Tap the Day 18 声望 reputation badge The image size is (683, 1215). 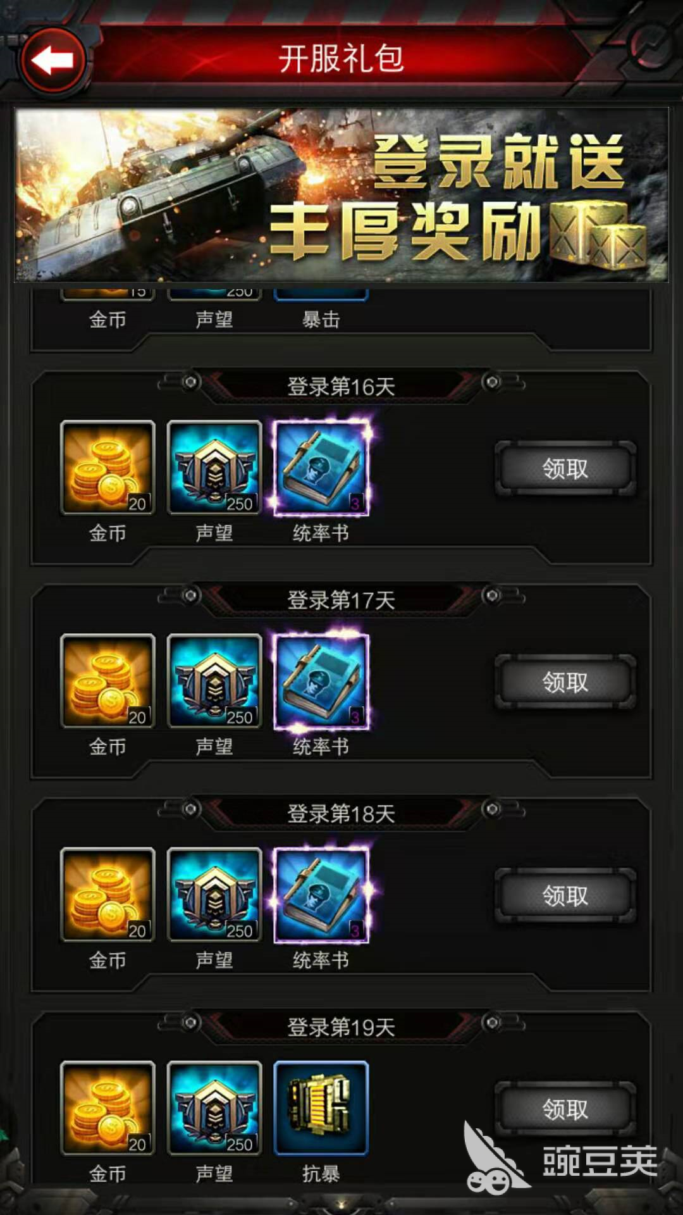[214, 895]
